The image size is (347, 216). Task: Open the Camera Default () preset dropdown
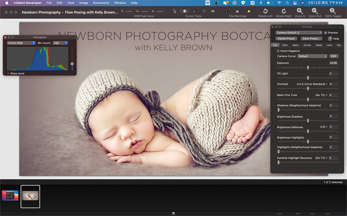299,33
